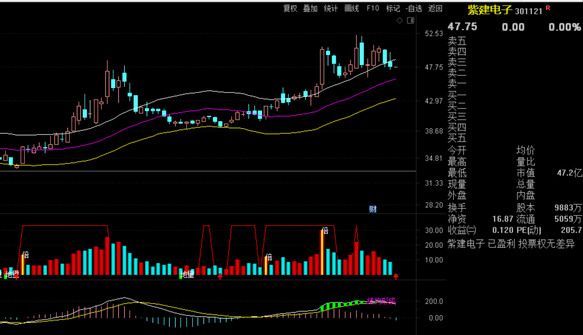
Task: Click the 流通 value 5059万
Action: click(568, 219)
